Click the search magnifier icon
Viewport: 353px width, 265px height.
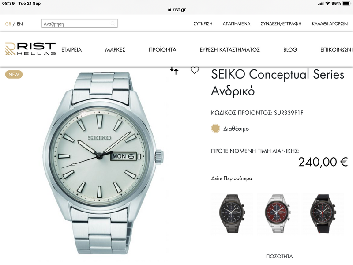pyautogui.click(x=113, y=23)
